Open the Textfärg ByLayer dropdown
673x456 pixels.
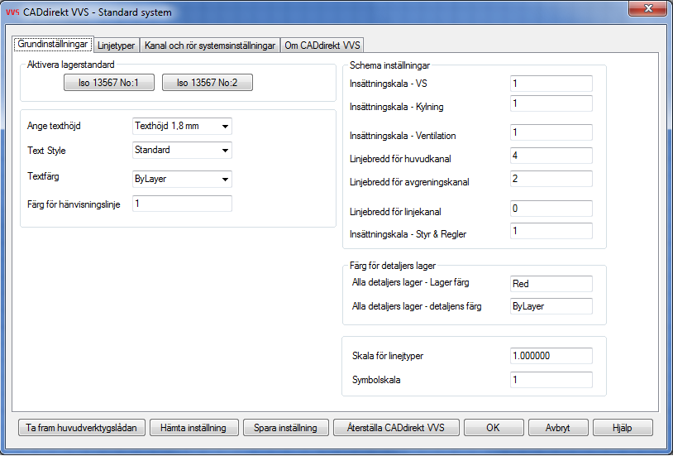[x=182, y=180]
